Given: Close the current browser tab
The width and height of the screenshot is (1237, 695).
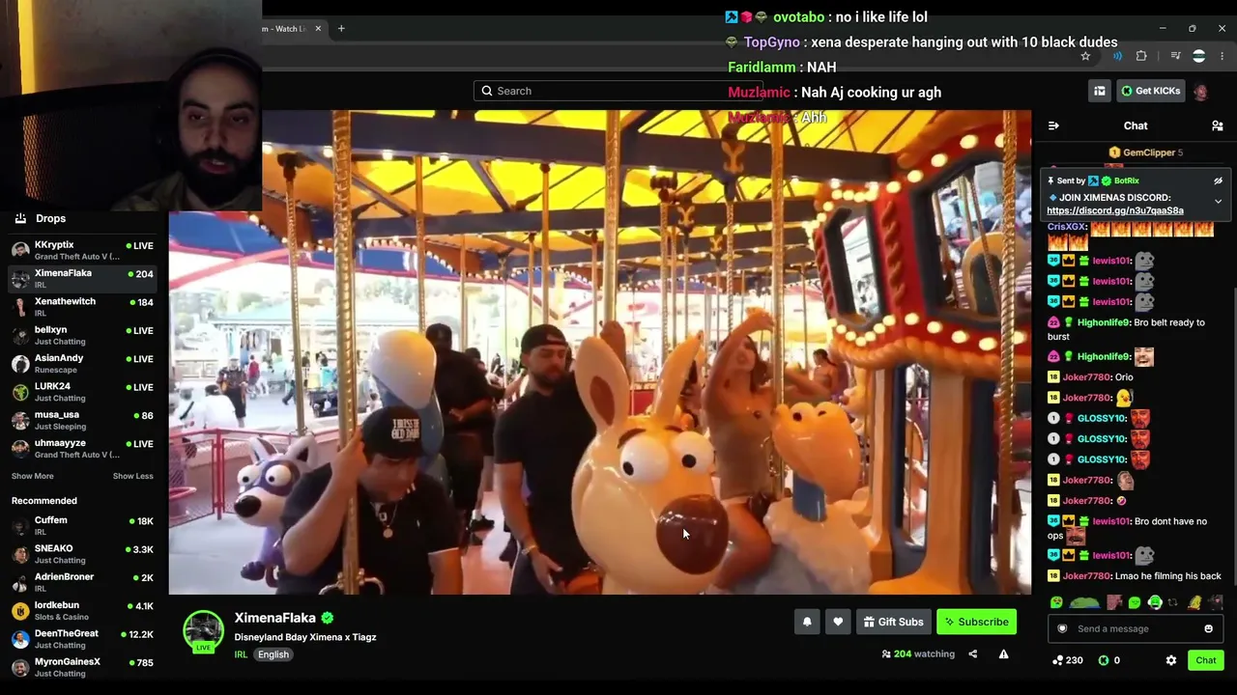Looking at the screenshot, I should point(318,29).
